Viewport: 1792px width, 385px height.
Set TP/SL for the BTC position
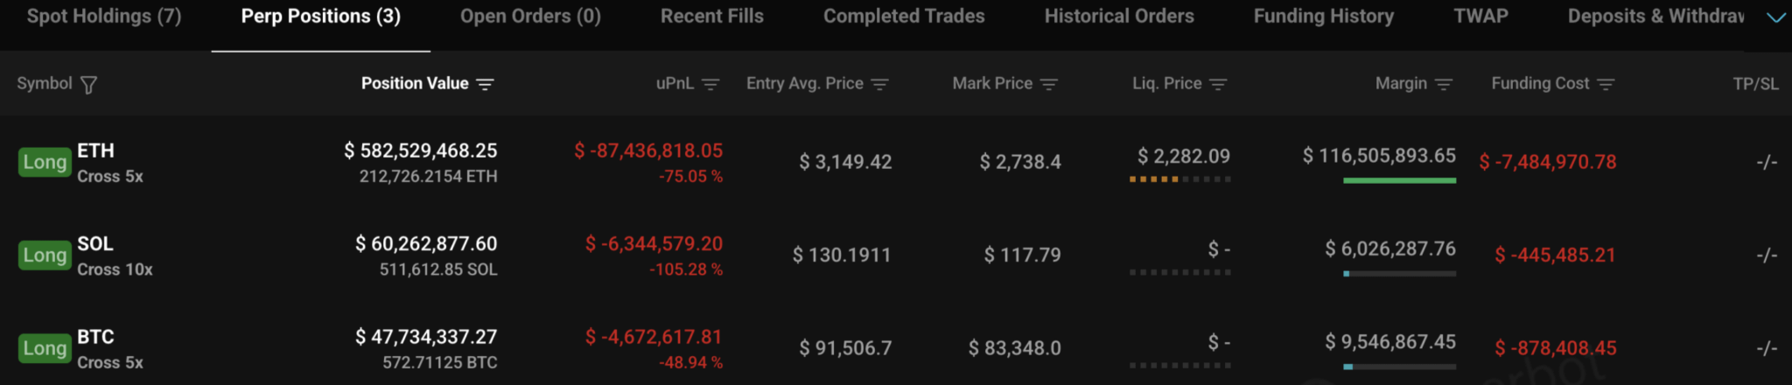click(x=1767, y=348)
